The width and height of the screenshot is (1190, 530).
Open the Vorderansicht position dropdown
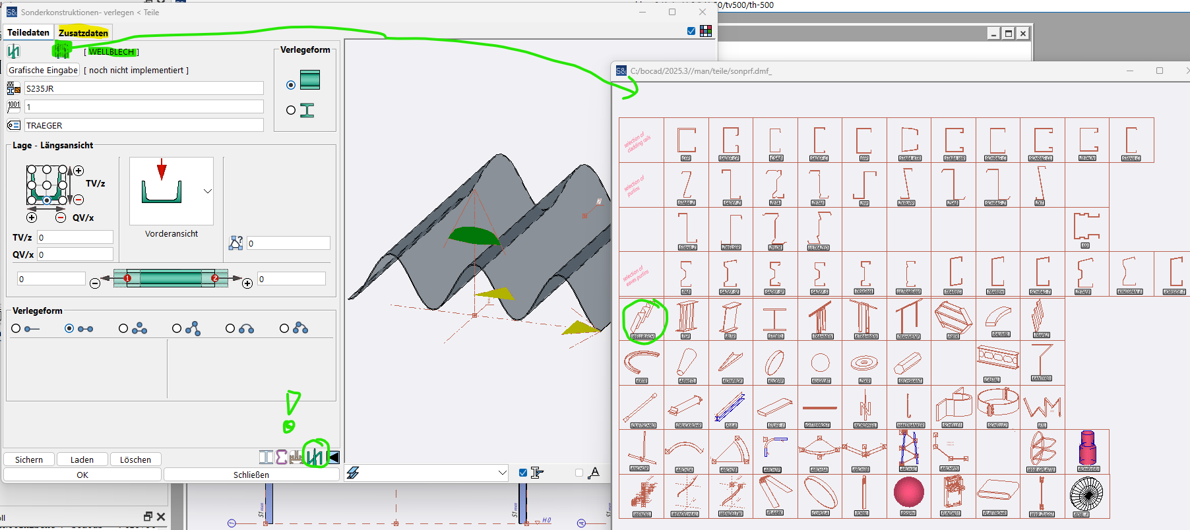tap(208, 191)
